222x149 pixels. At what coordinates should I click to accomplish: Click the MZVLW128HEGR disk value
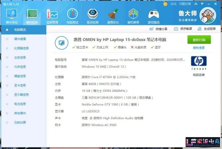117,98
